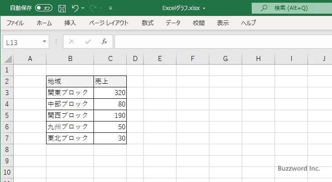Open Customize Quick Access Toolbar dropdown

pos(110,8)
